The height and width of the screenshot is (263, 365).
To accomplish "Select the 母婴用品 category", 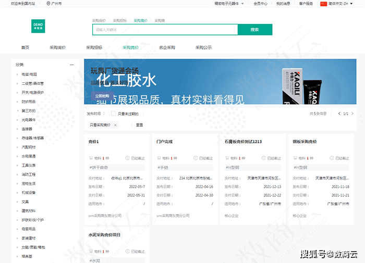I will click(28, 229).
